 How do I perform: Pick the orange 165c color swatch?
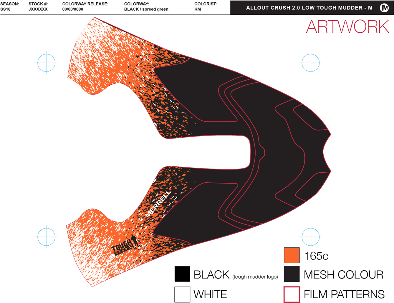coord(292,255)
